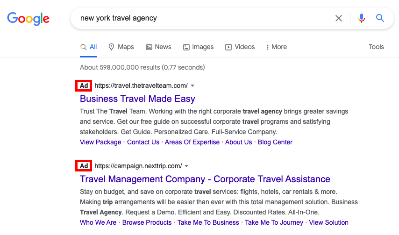
Task: Expand dropdown arrow next to thetravelteam.com URL
Action: (x=192, y=85)
